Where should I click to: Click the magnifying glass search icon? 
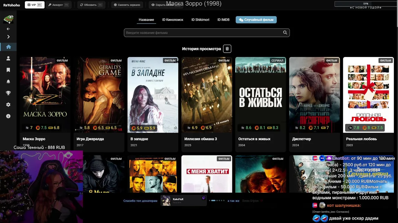(x=285, y=33)
